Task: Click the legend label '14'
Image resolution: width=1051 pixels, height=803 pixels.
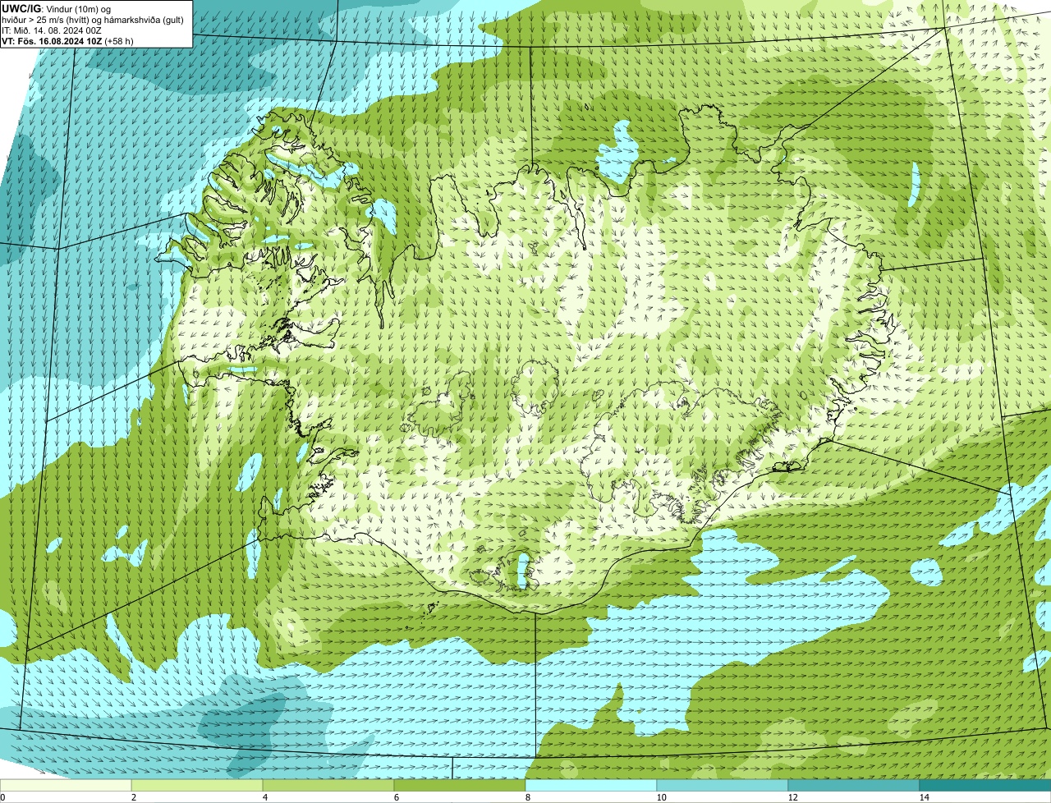Action: (x=924, y=797)
